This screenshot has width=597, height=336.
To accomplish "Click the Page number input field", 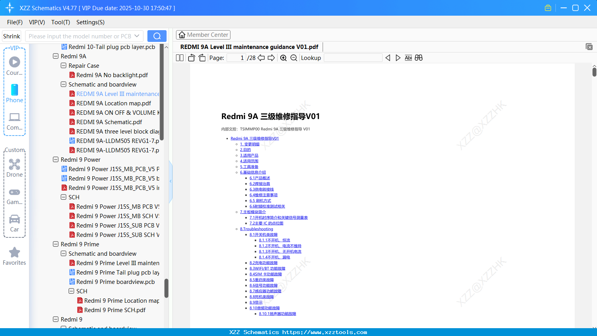I will tap(236, 58).
